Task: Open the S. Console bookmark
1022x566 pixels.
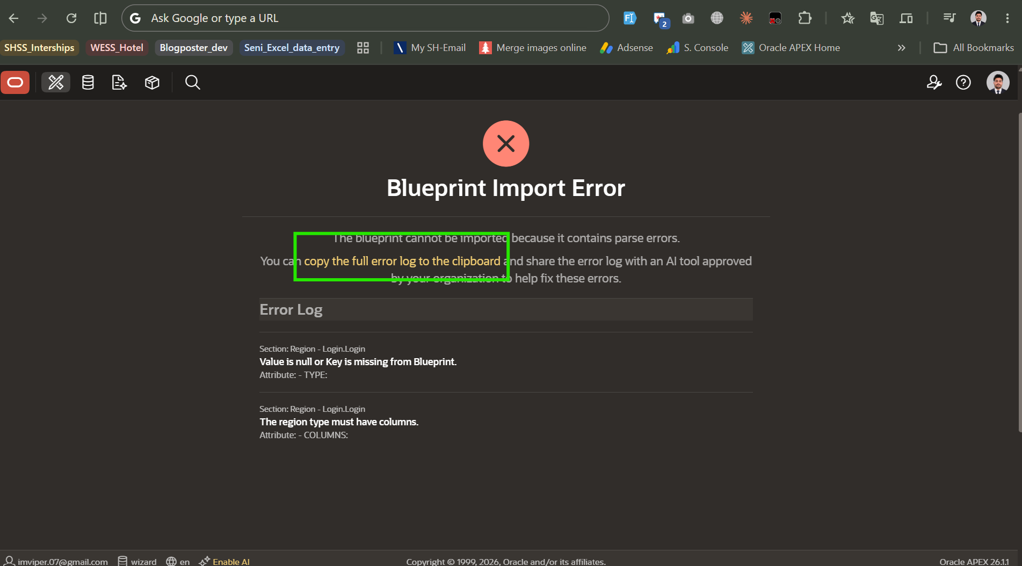Action: (697, 48)
